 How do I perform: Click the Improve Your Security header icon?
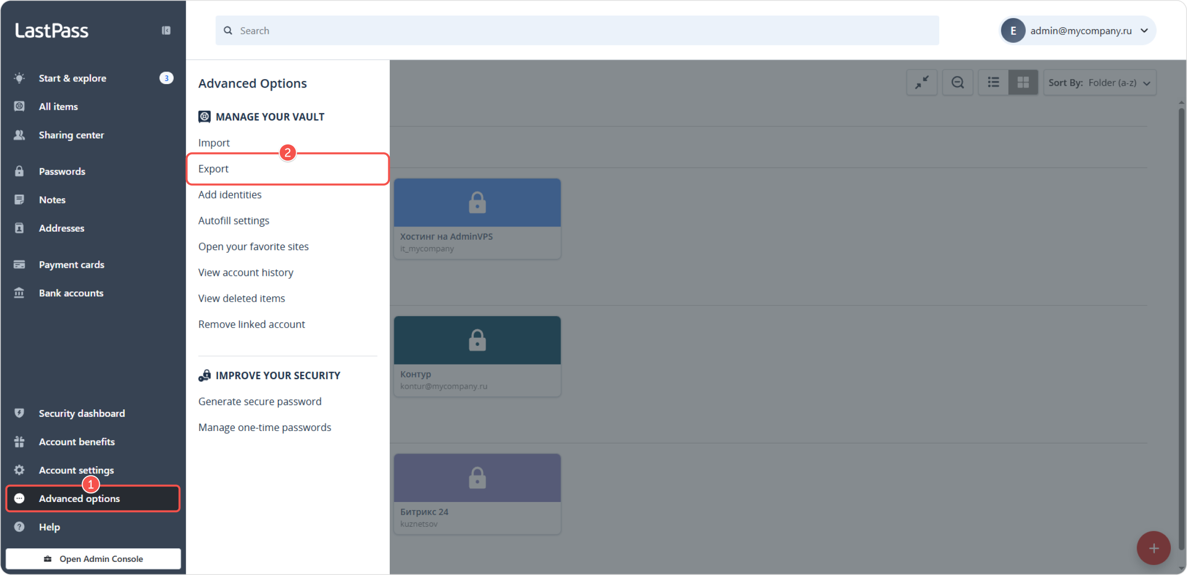click(204, 376)
